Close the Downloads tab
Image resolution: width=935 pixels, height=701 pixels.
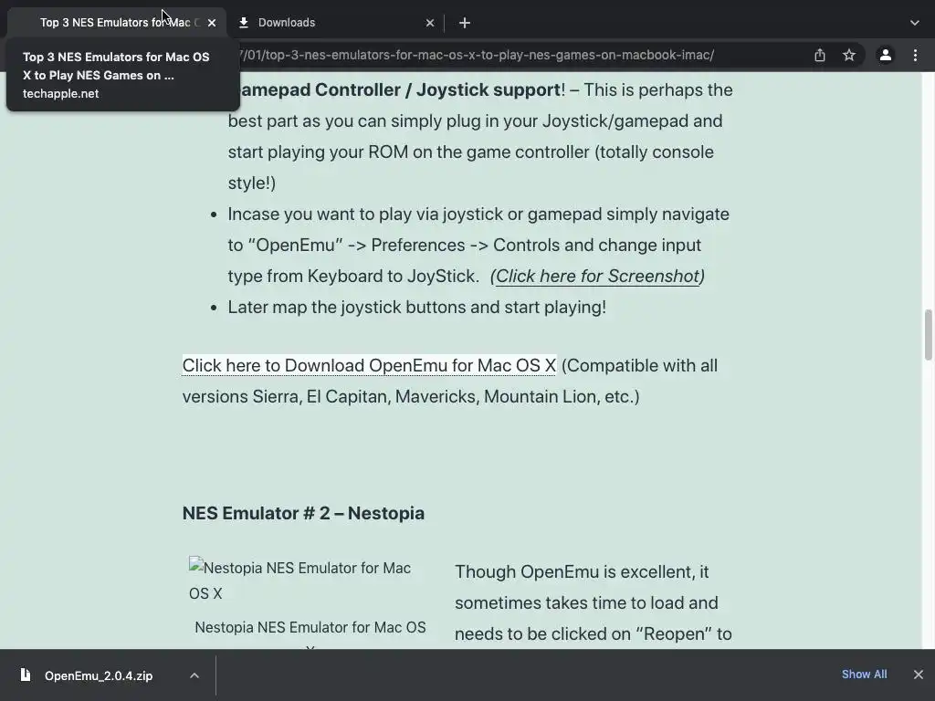click(430, 23)
